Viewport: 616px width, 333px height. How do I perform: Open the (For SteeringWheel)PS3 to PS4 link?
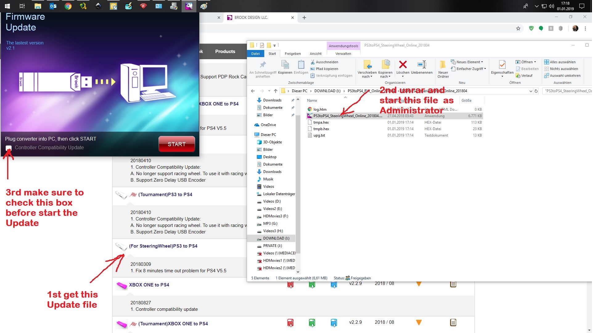[163, 246]
